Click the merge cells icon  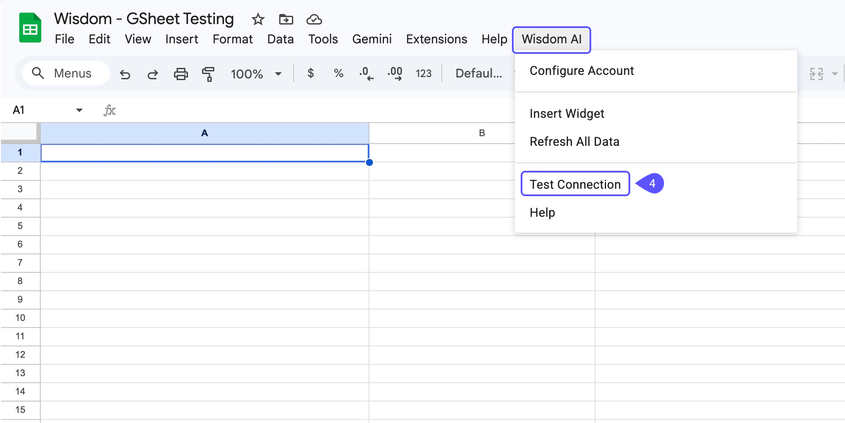click(x=816, y=74)
